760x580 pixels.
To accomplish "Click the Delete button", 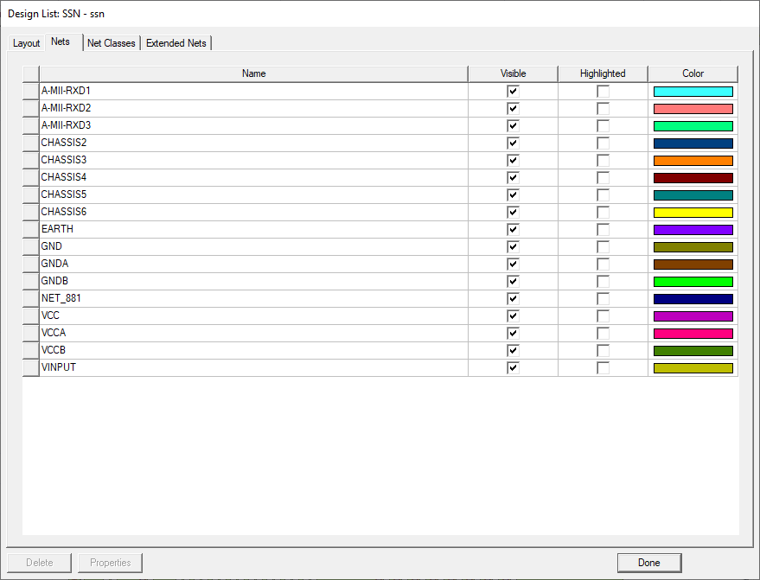I will coord(40,562).
